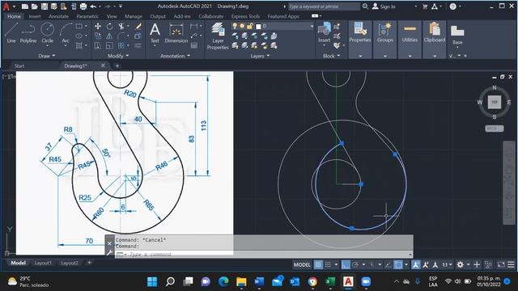Toggle isolate objects in status bar
518x291 pixels.
pos(488,264)
